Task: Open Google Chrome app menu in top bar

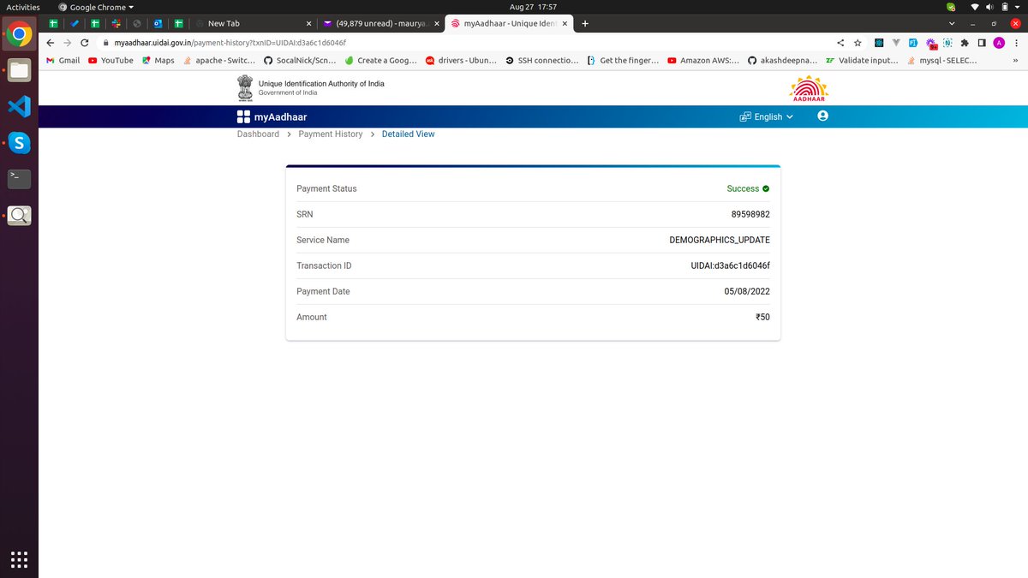Action: pyautogui.click(x=96, y=7)
